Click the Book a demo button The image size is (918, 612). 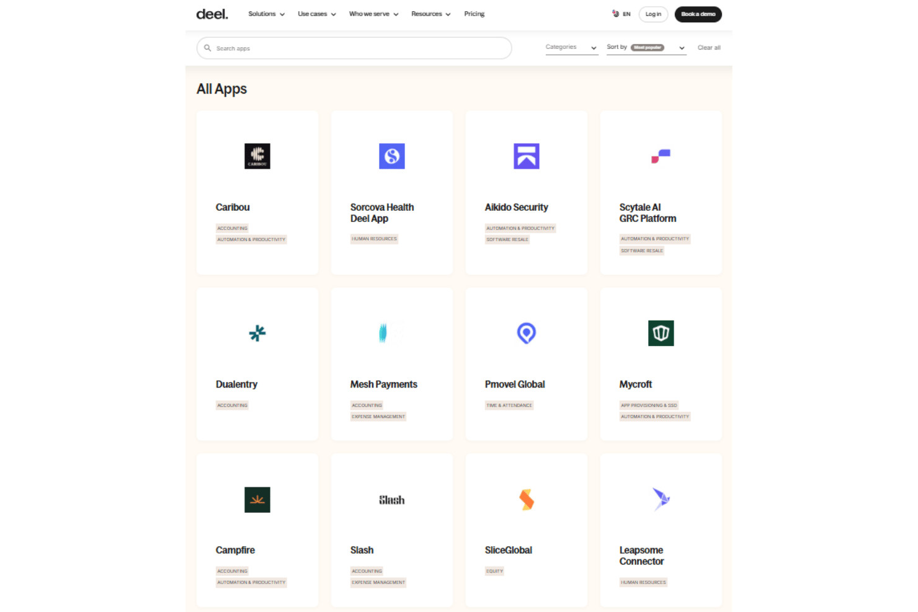(698, 14)
